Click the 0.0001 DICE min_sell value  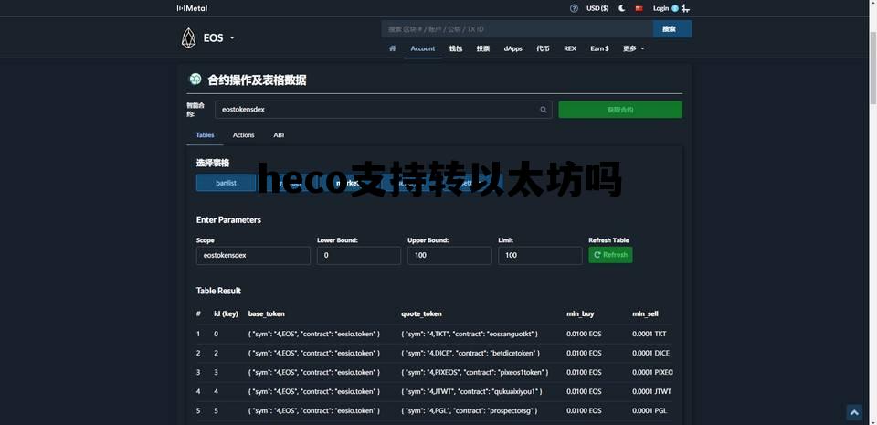(651, 354)
